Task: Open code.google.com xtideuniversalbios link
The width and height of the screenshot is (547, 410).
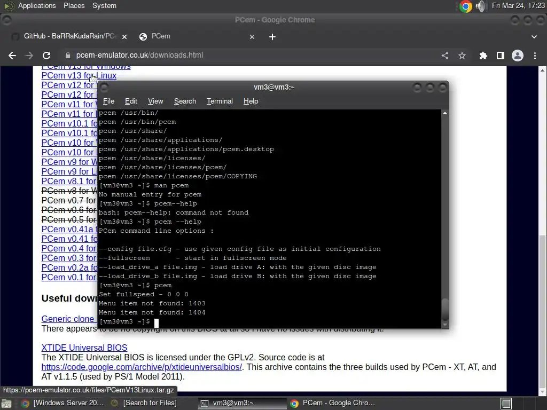Action: pyautogui.click(x=141, y=367)
